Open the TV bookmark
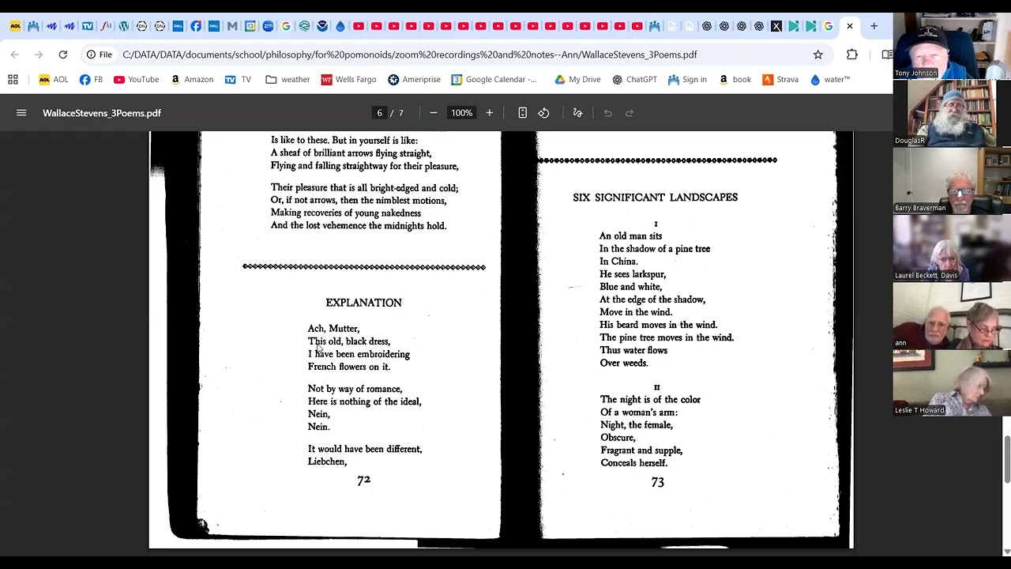 [238, 79]
